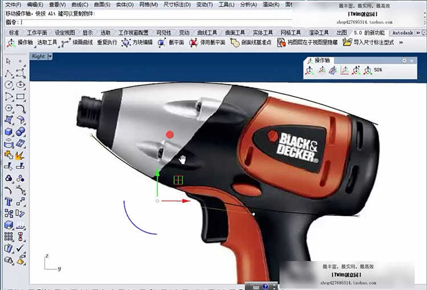Screen dimensions: 427x290
Task: Open the 分析(A) menu
Action: (248, 5)
